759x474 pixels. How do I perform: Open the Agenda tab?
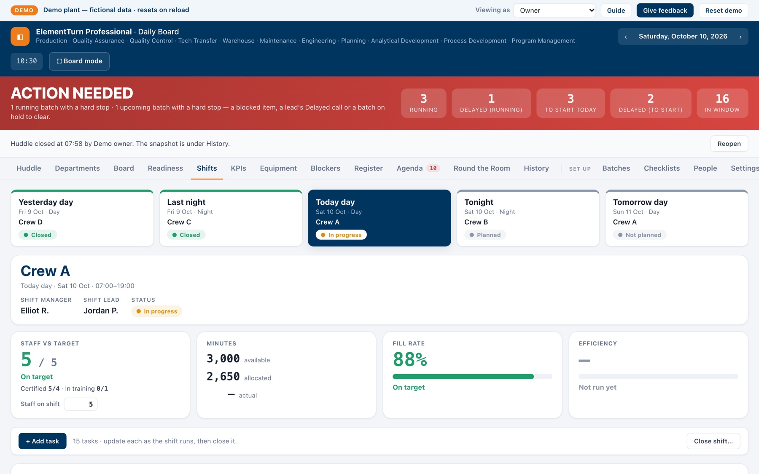[x=418, y=168]
